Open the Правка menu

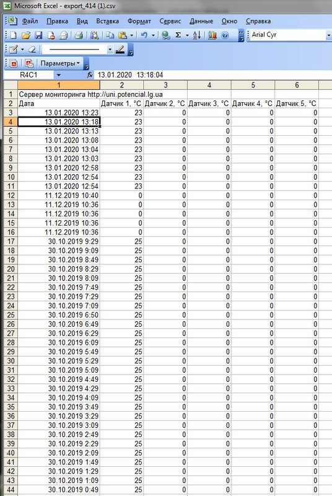(57, 21)
